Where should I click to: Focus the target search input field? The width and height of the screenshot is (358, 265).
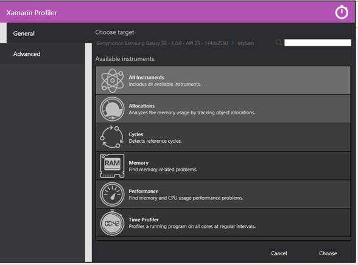click(x=318, y=43)
